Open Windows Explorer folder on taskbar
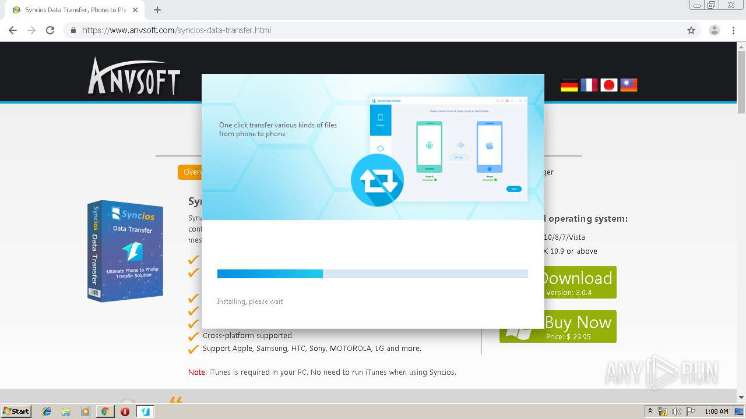The width and height of the screenshot is (746, 419). pyautogui.click(x=66, y=411)
